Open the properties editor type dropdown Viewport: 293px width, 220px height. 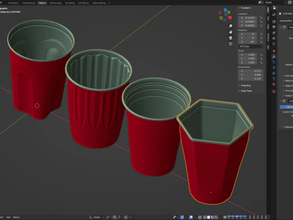point(275,8)
